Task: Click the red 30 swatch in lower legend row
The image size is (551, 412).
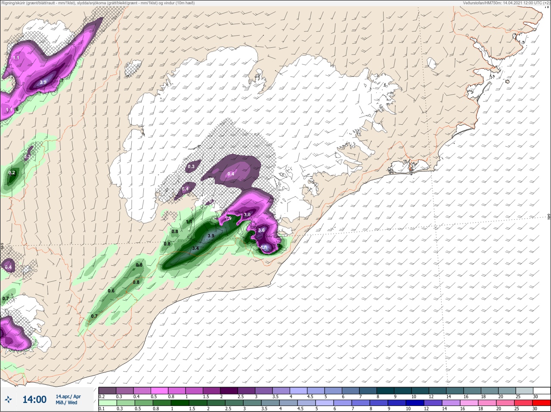Action: 542,403
